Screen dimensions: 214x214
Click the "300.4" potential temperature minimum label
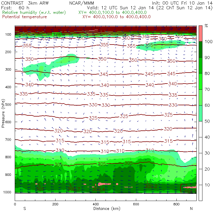tap(99, 189)
